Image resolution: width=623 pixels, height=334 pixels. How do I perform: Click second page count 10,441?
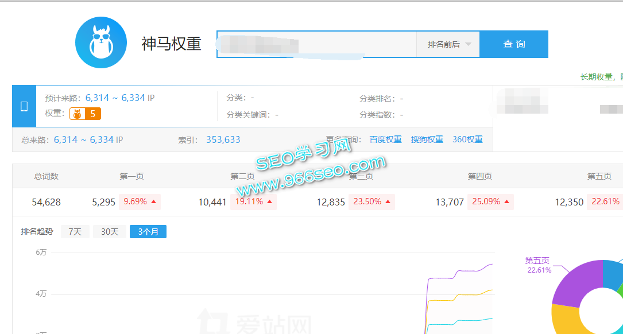pyautogui.click(x=212, y=202)
